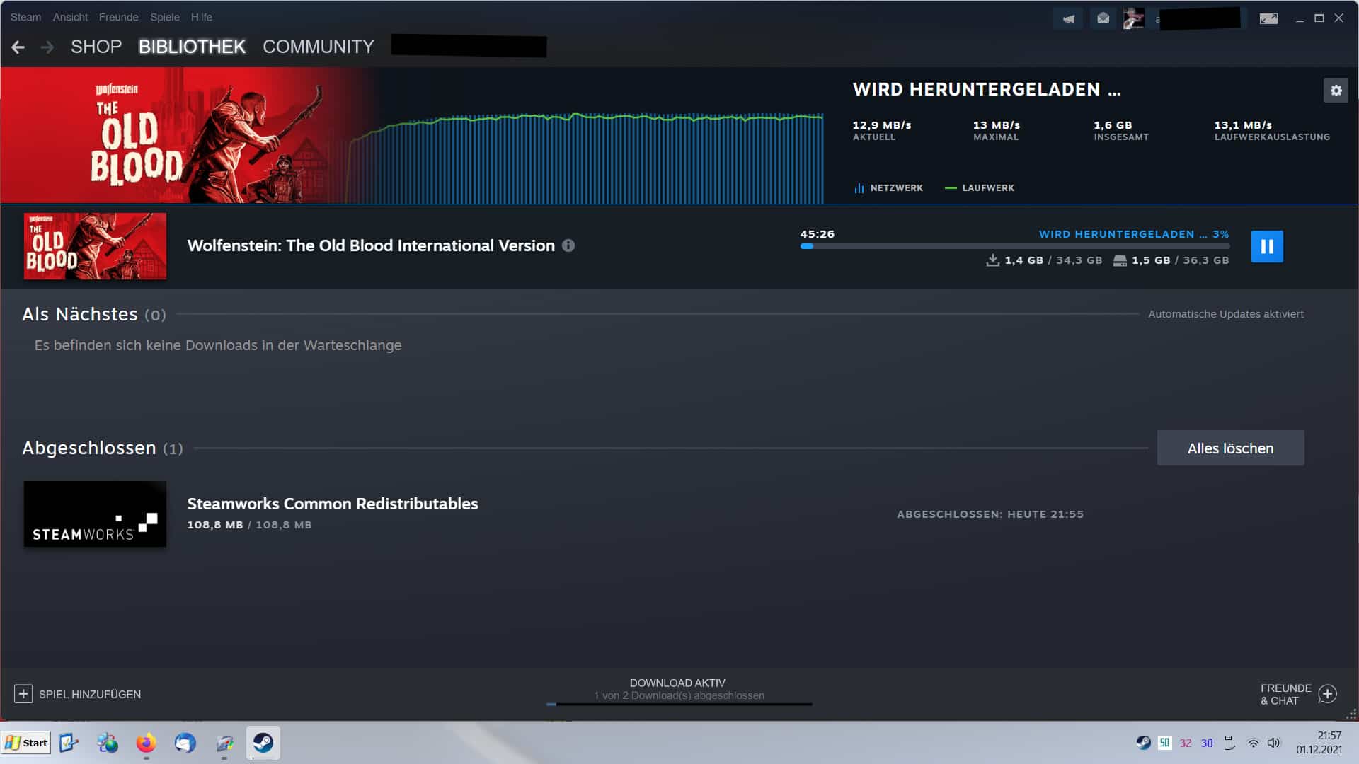Go back with the left arrow
This screenshot has width=1359, height=764.
(18, 47)
